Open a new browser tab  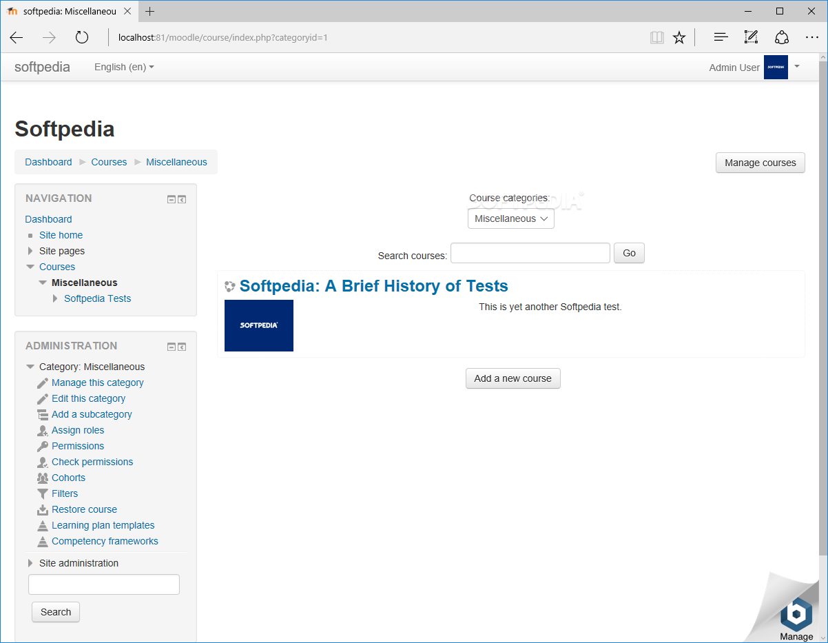point(150,11)
